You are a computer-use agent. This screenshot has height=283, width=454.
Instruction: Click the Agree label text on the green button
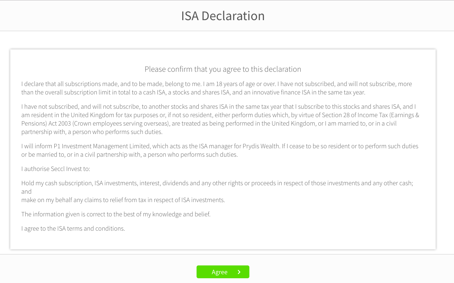pos(220,272)
